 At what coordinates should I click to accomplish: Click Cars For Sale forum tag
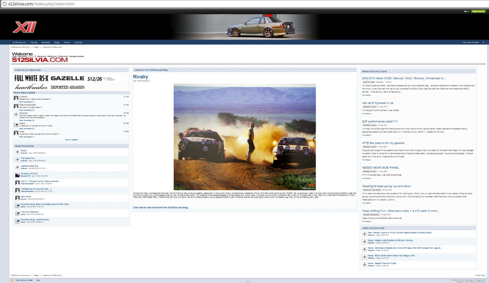[x=369, y=82]
